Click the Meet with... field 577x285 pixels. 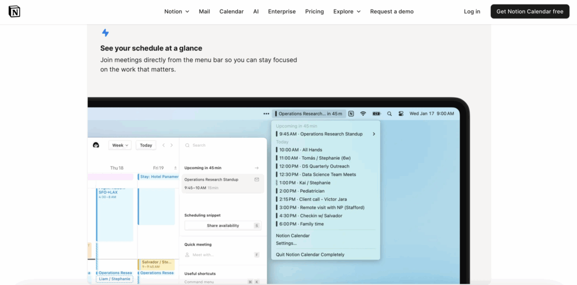(223, 255)
